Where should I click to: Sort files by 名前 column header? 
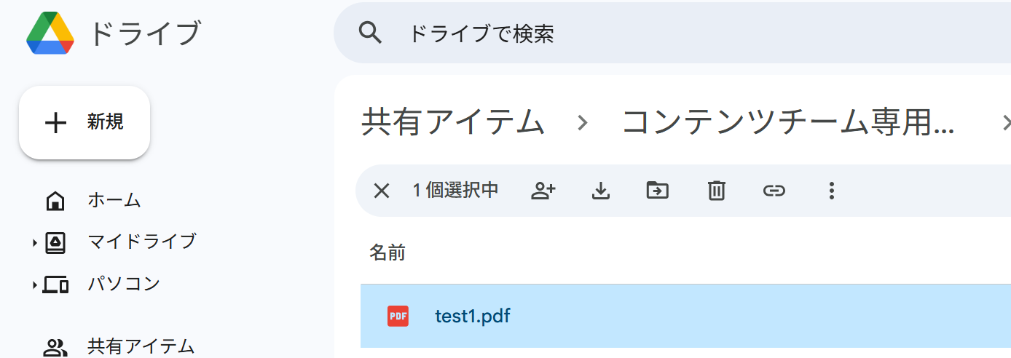pos(388,253)
